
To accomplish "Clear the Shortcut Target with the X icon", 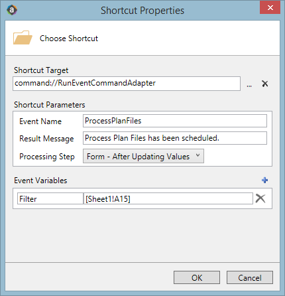I will click(x=264, y=84).
